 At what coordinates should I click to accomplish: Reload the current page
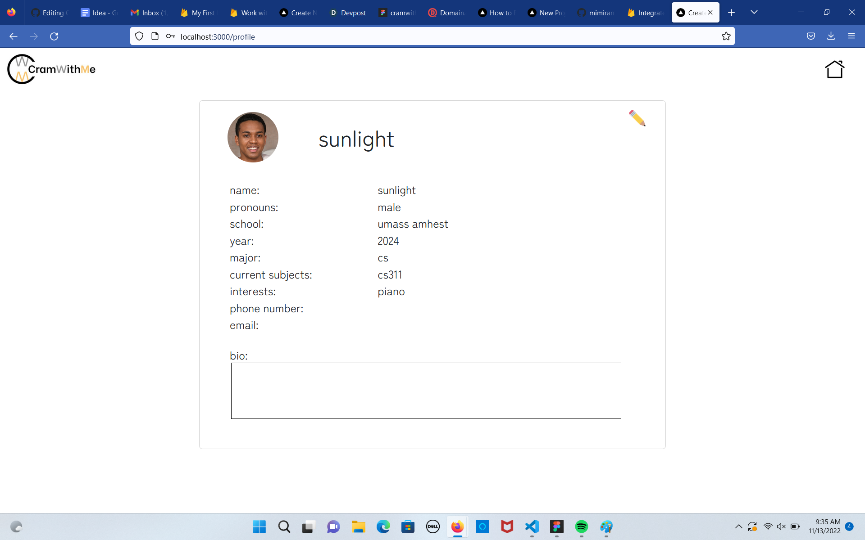[54, 36]
